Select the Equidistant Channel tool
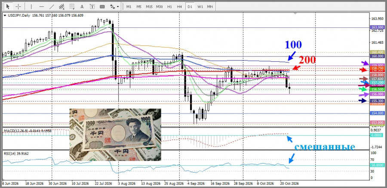 pyautogui.click(x=61, y=6)
